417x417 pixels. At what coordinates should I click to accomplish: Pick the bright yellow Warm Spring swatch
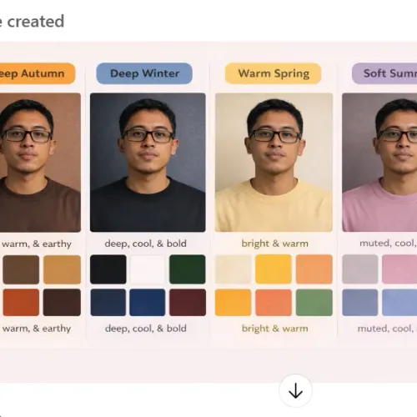274,269
